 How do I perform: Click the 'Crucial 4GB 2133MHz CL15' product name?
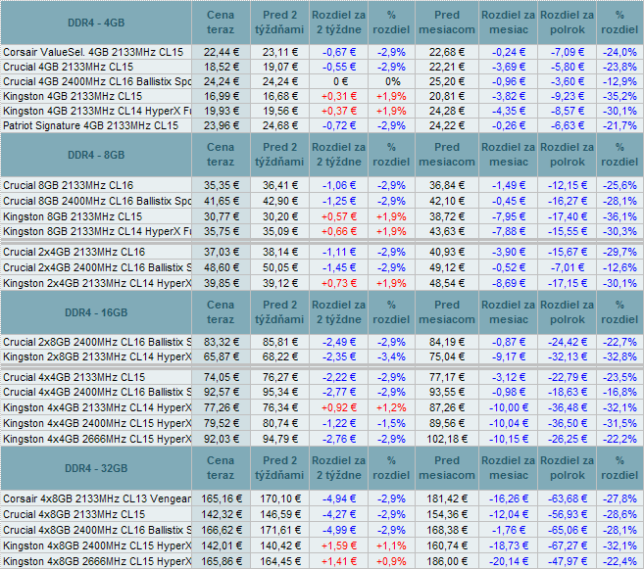click(69, 67)
